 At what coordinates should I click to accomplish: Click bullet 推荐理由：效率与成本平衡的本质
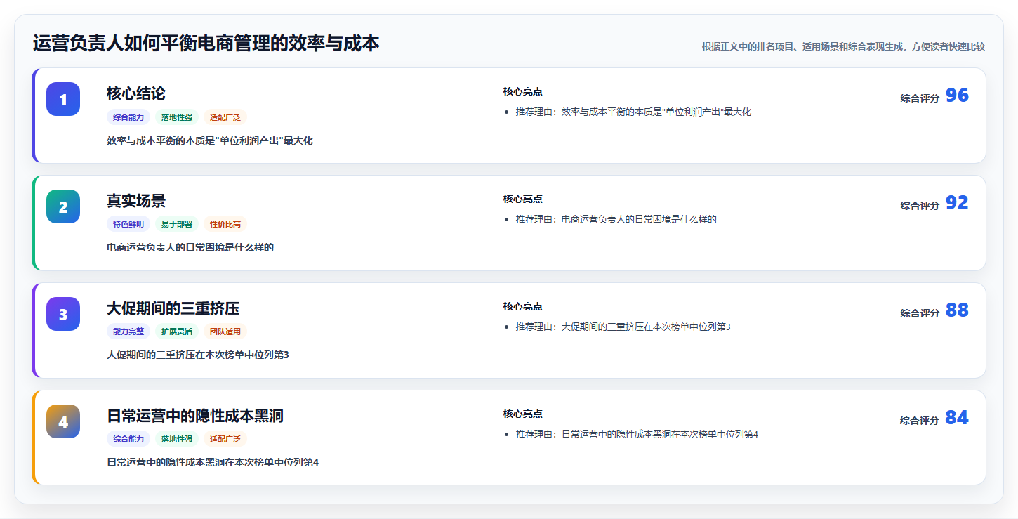(633, 112)
